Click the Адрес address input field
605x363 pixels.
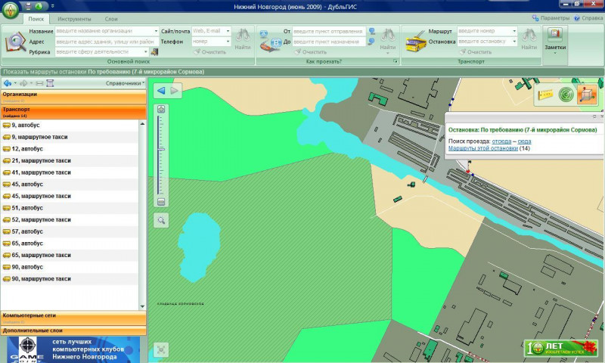(x=107, y=42)
